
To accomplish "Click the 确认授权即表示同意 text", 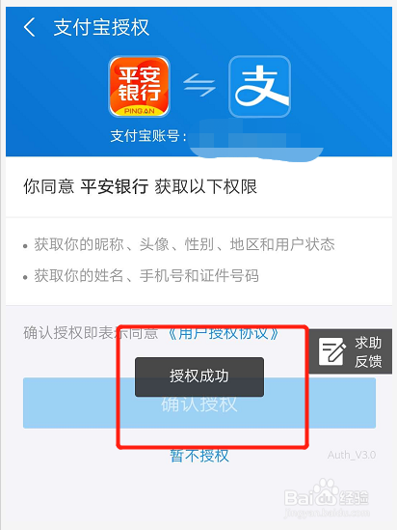I will pyautogui.click(x=91, y=333).
